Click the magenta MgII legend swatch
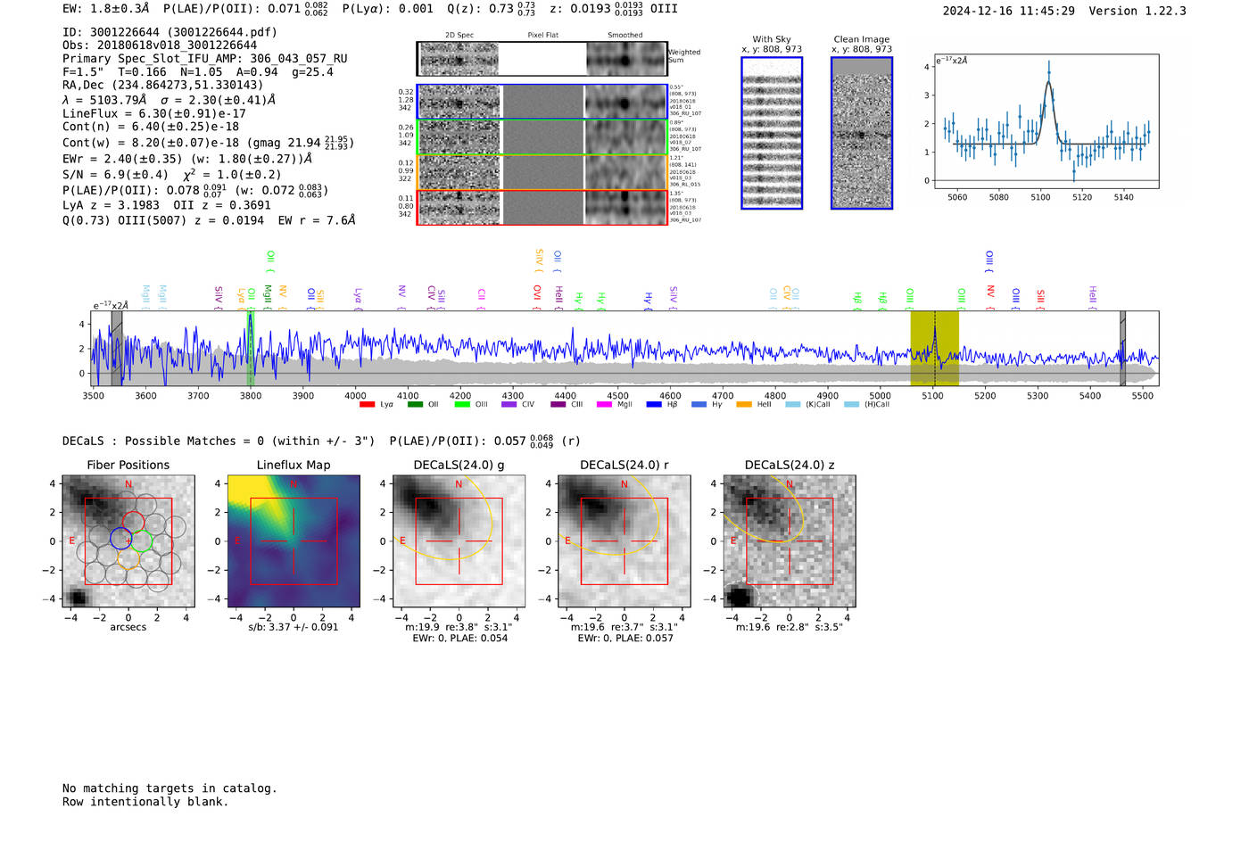Screen dimensions: 1249x850 (x=604, y=405)
